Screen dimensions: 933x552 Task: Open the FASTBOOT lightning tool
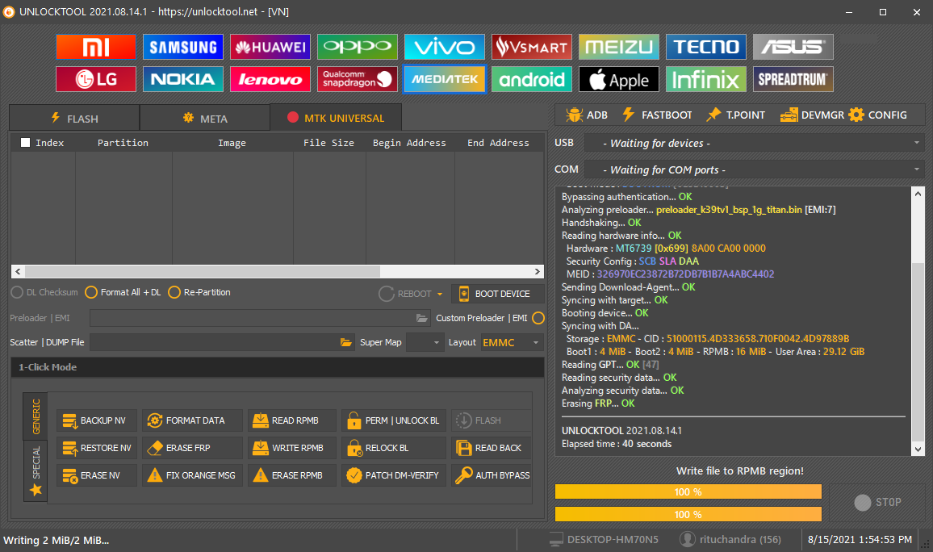click(657, 115)
